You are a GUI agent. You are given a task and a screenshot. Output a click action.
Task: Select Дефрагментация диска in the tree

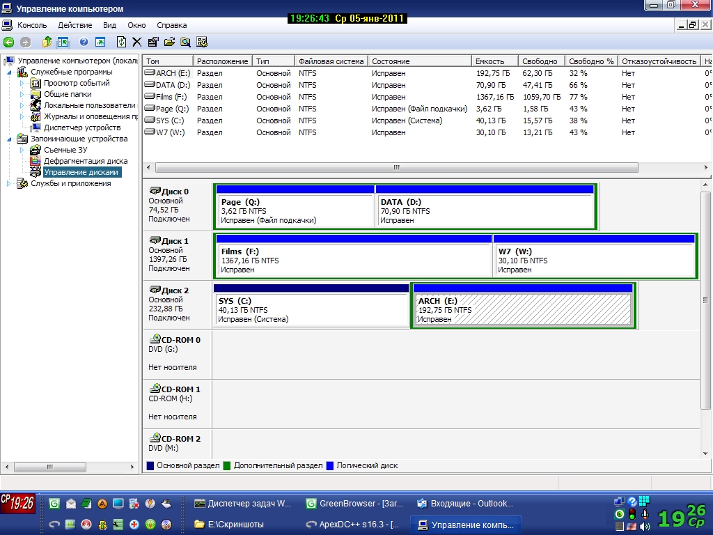pos(85,161)
